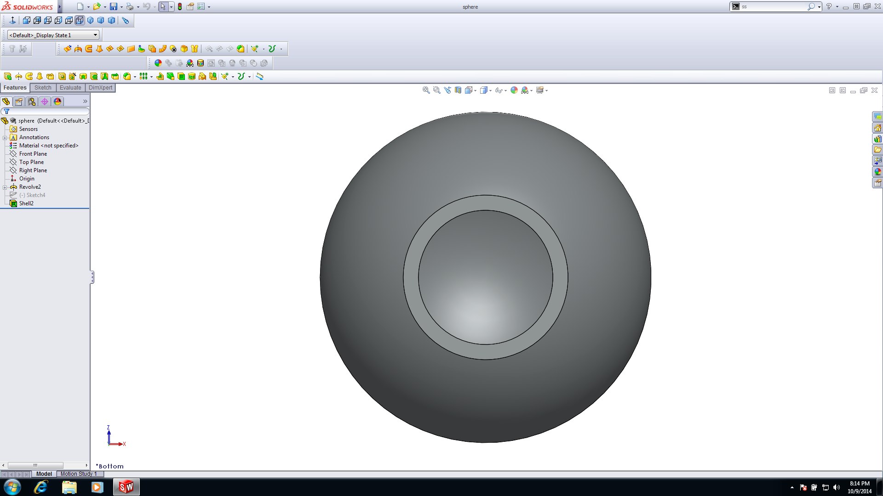Click the Zoom to Fit icon
Viewport: 883px width, 496px height.
tap(426, 90)
